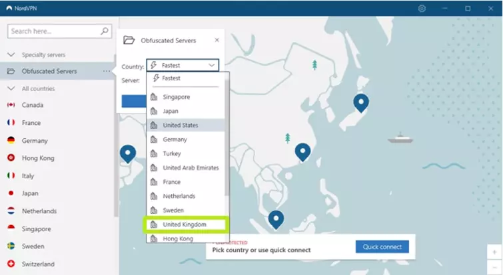The width and height of the screenshot is (503, 275).
Task: Collapse the Specialty servers section
Action: pos(11,54)
